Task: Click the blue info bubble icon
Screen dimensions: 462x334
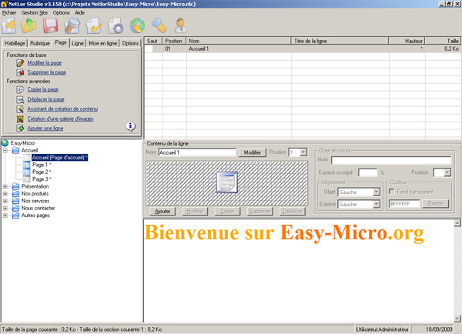Action: [131, 126]
